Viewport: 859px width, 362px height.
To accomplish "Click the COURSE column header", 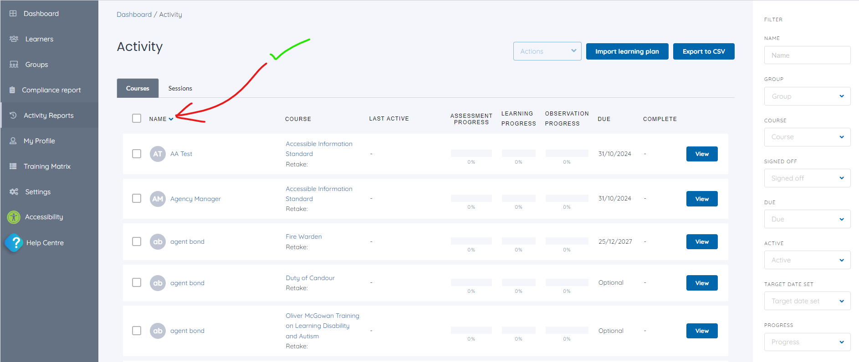I will point(298,119).
